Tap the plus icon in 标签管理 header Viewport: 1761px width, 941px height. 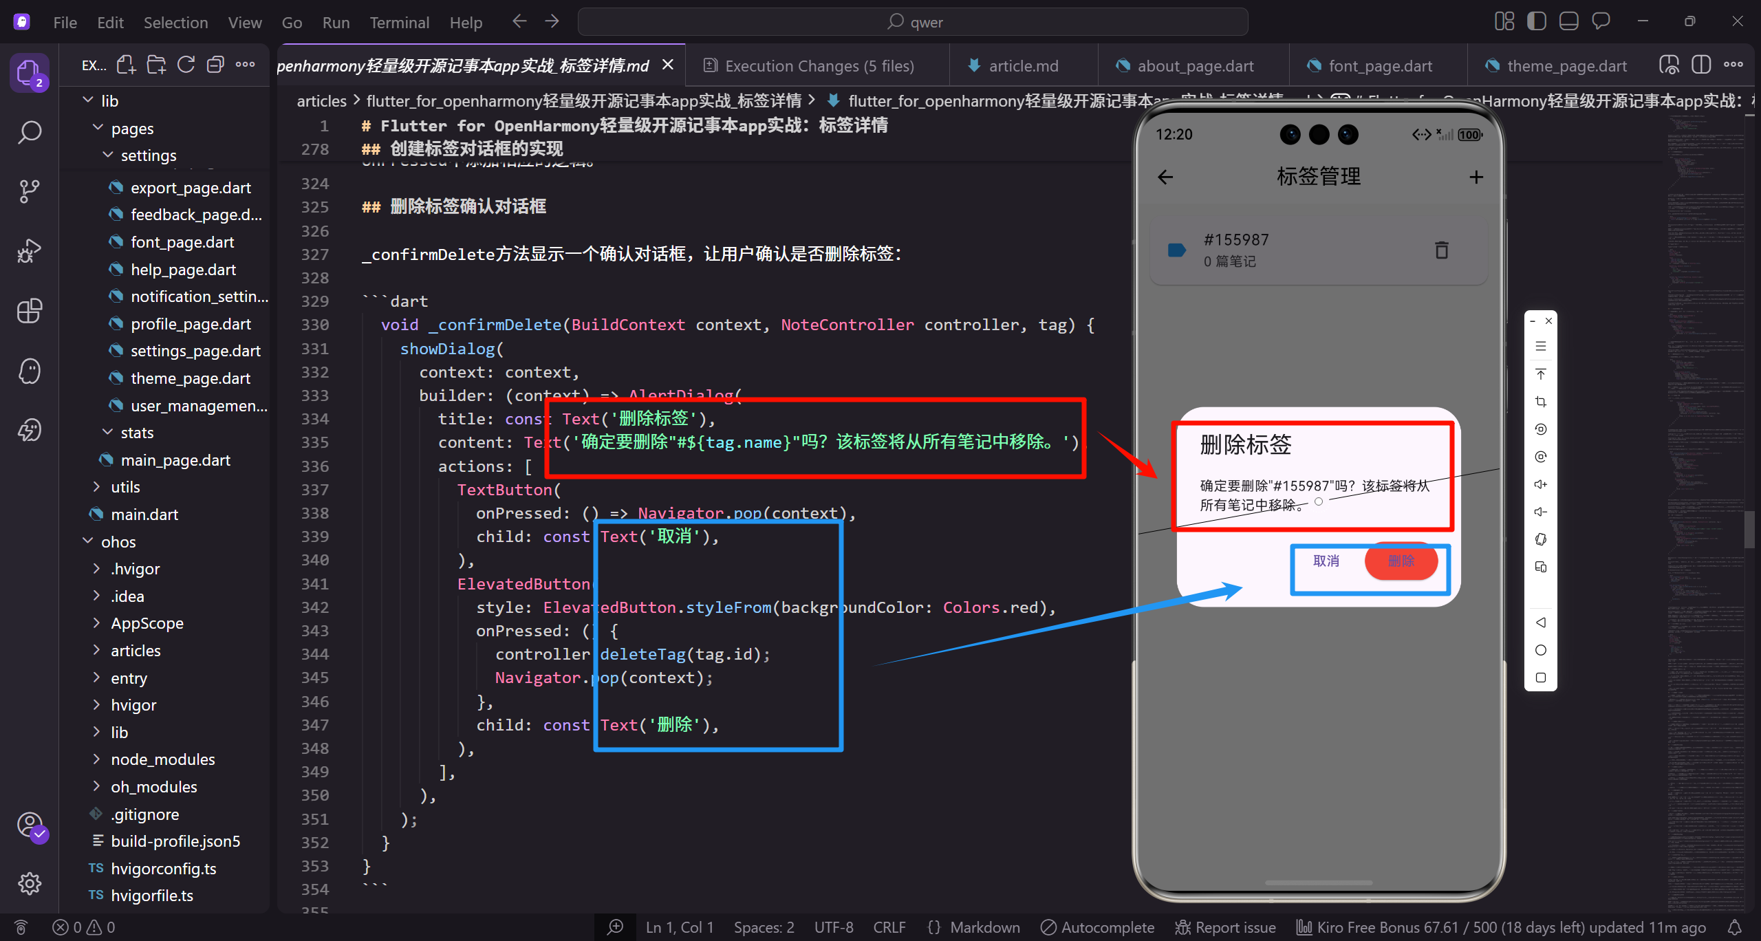[1476, 177]
